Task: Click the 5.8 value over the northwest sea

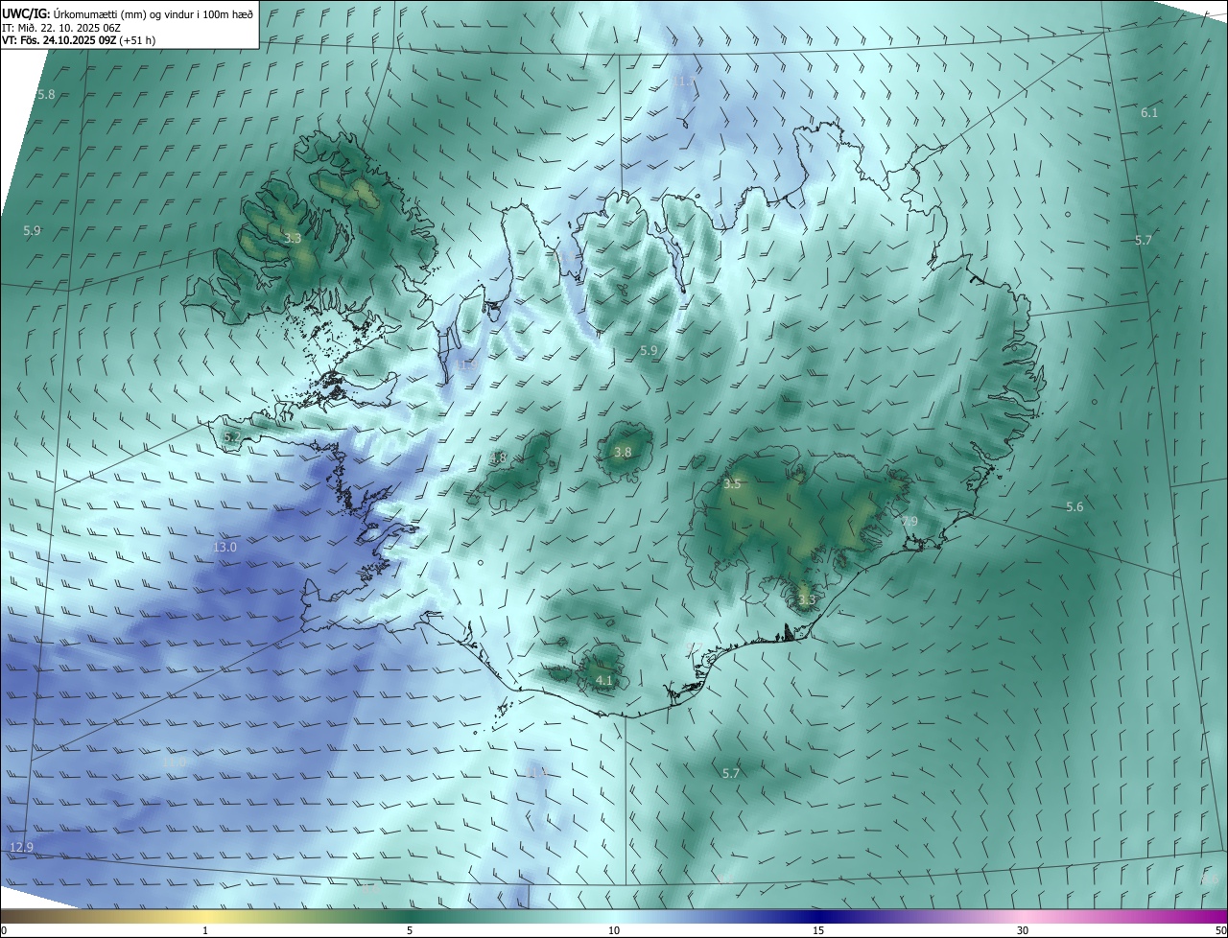Action: point(46,94)
